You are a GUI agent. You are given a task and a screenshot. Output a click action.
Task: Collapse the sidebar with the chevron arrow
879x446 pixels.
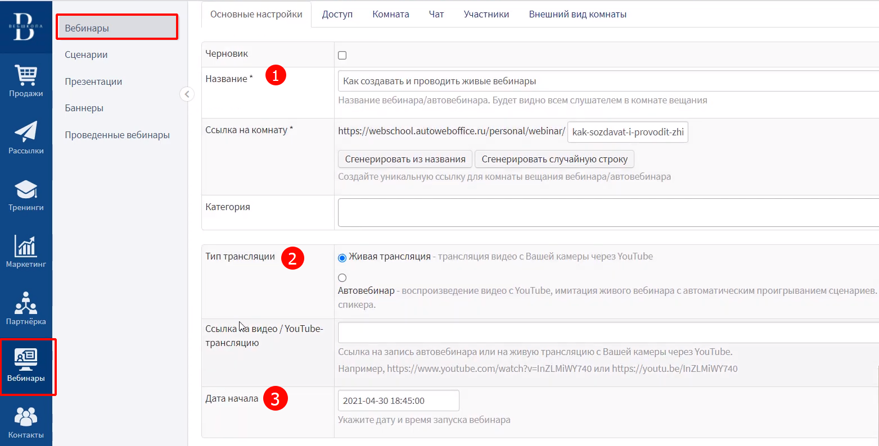pos(187,94)
